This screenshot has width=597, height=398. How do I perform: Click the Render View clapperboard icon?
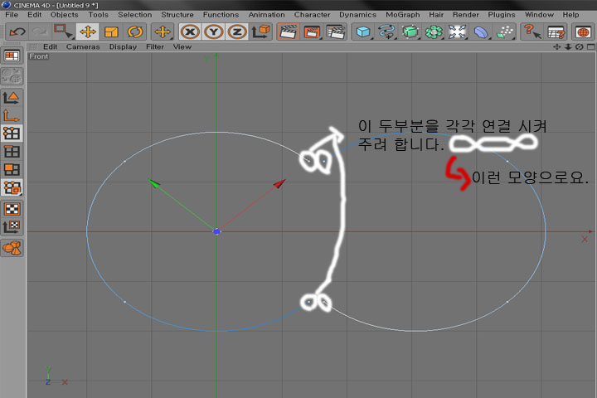click(288, 32)
